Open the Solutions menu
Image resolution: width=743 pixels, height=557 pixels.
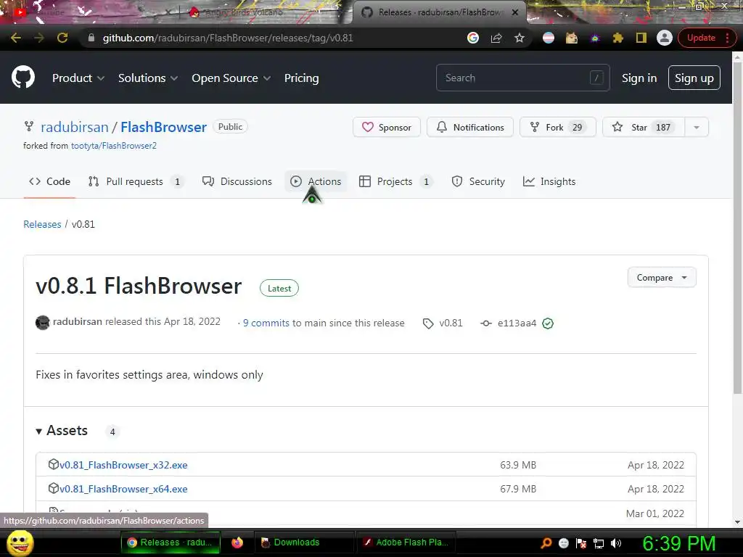(x=148, y=78)
